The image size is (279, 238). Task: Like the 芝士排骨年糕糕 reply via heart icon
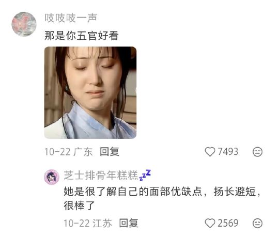point(210,223)
